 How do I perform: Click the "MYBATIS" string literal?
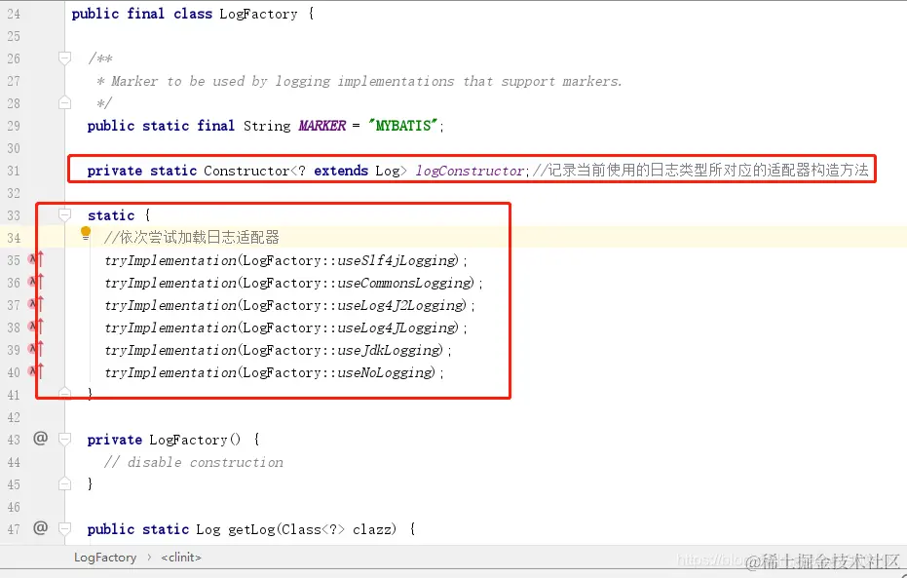click(x=403, y=126)
